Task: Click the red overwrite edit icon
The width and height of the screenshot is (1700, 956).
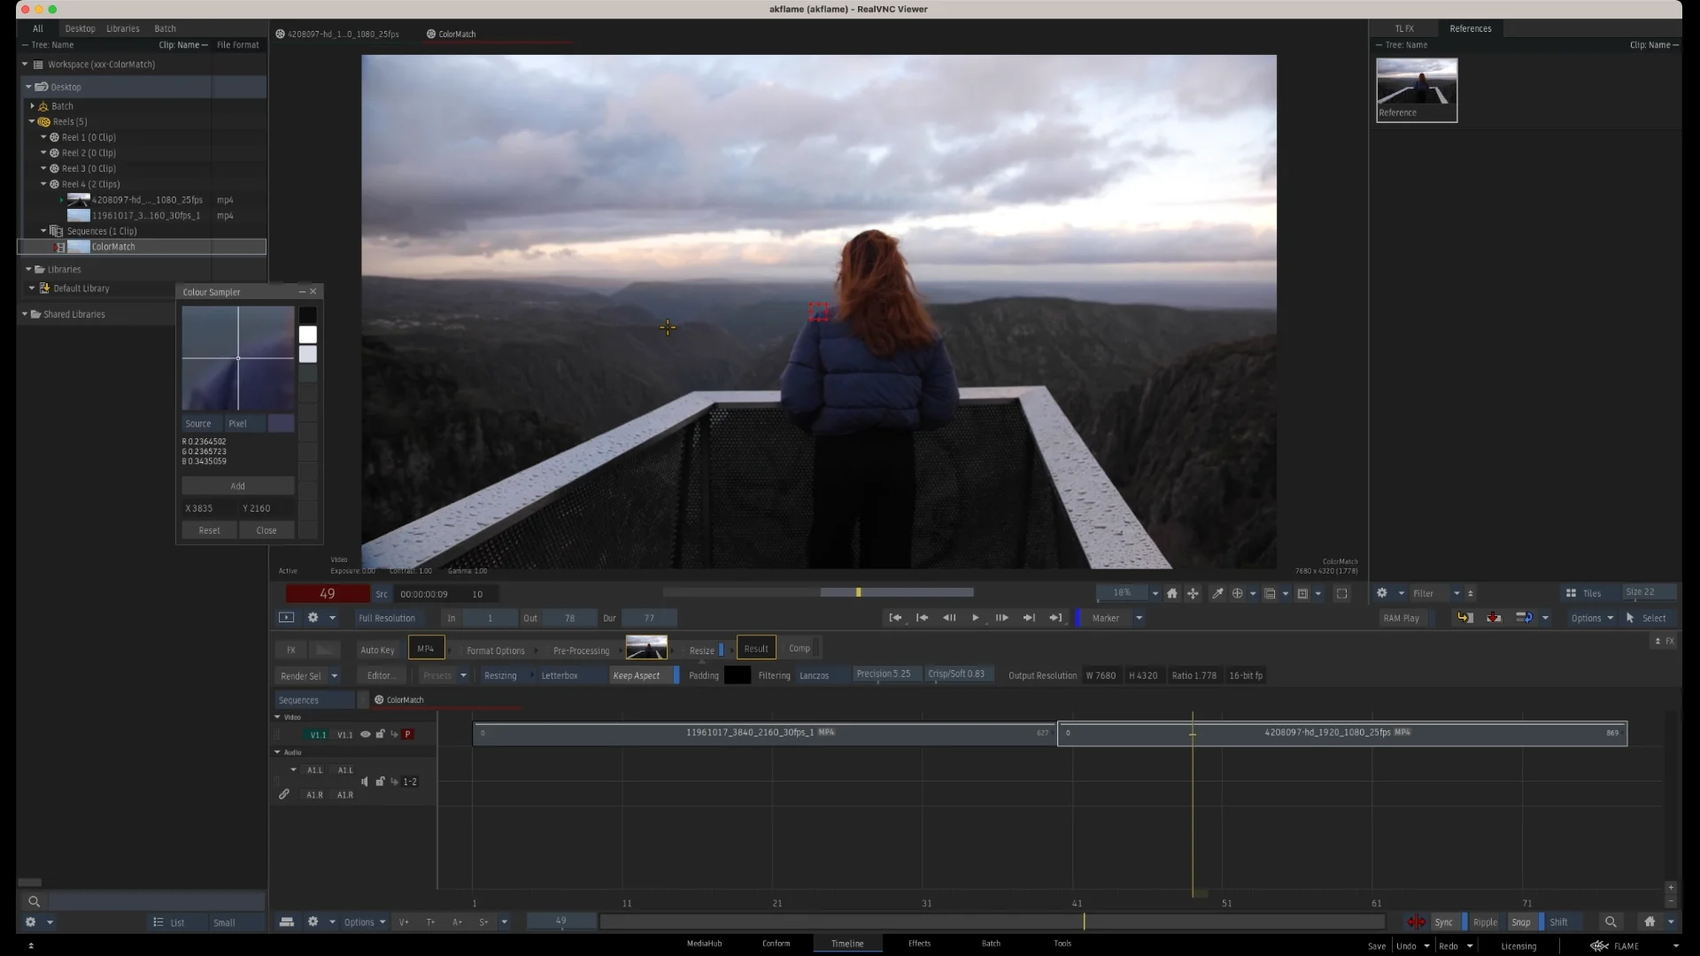Action: click(x=1494, y=618)
